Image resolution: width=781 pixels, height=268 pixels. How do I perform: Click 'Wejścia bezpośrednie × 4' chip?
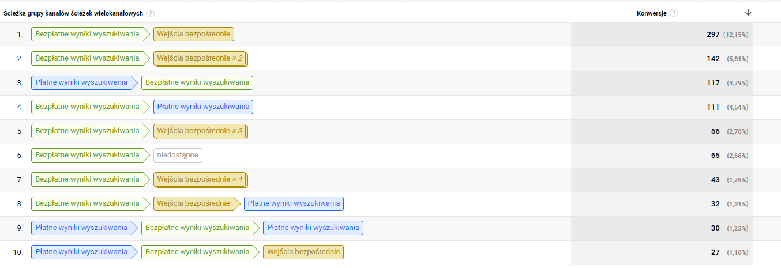click(x=200, y=180)
